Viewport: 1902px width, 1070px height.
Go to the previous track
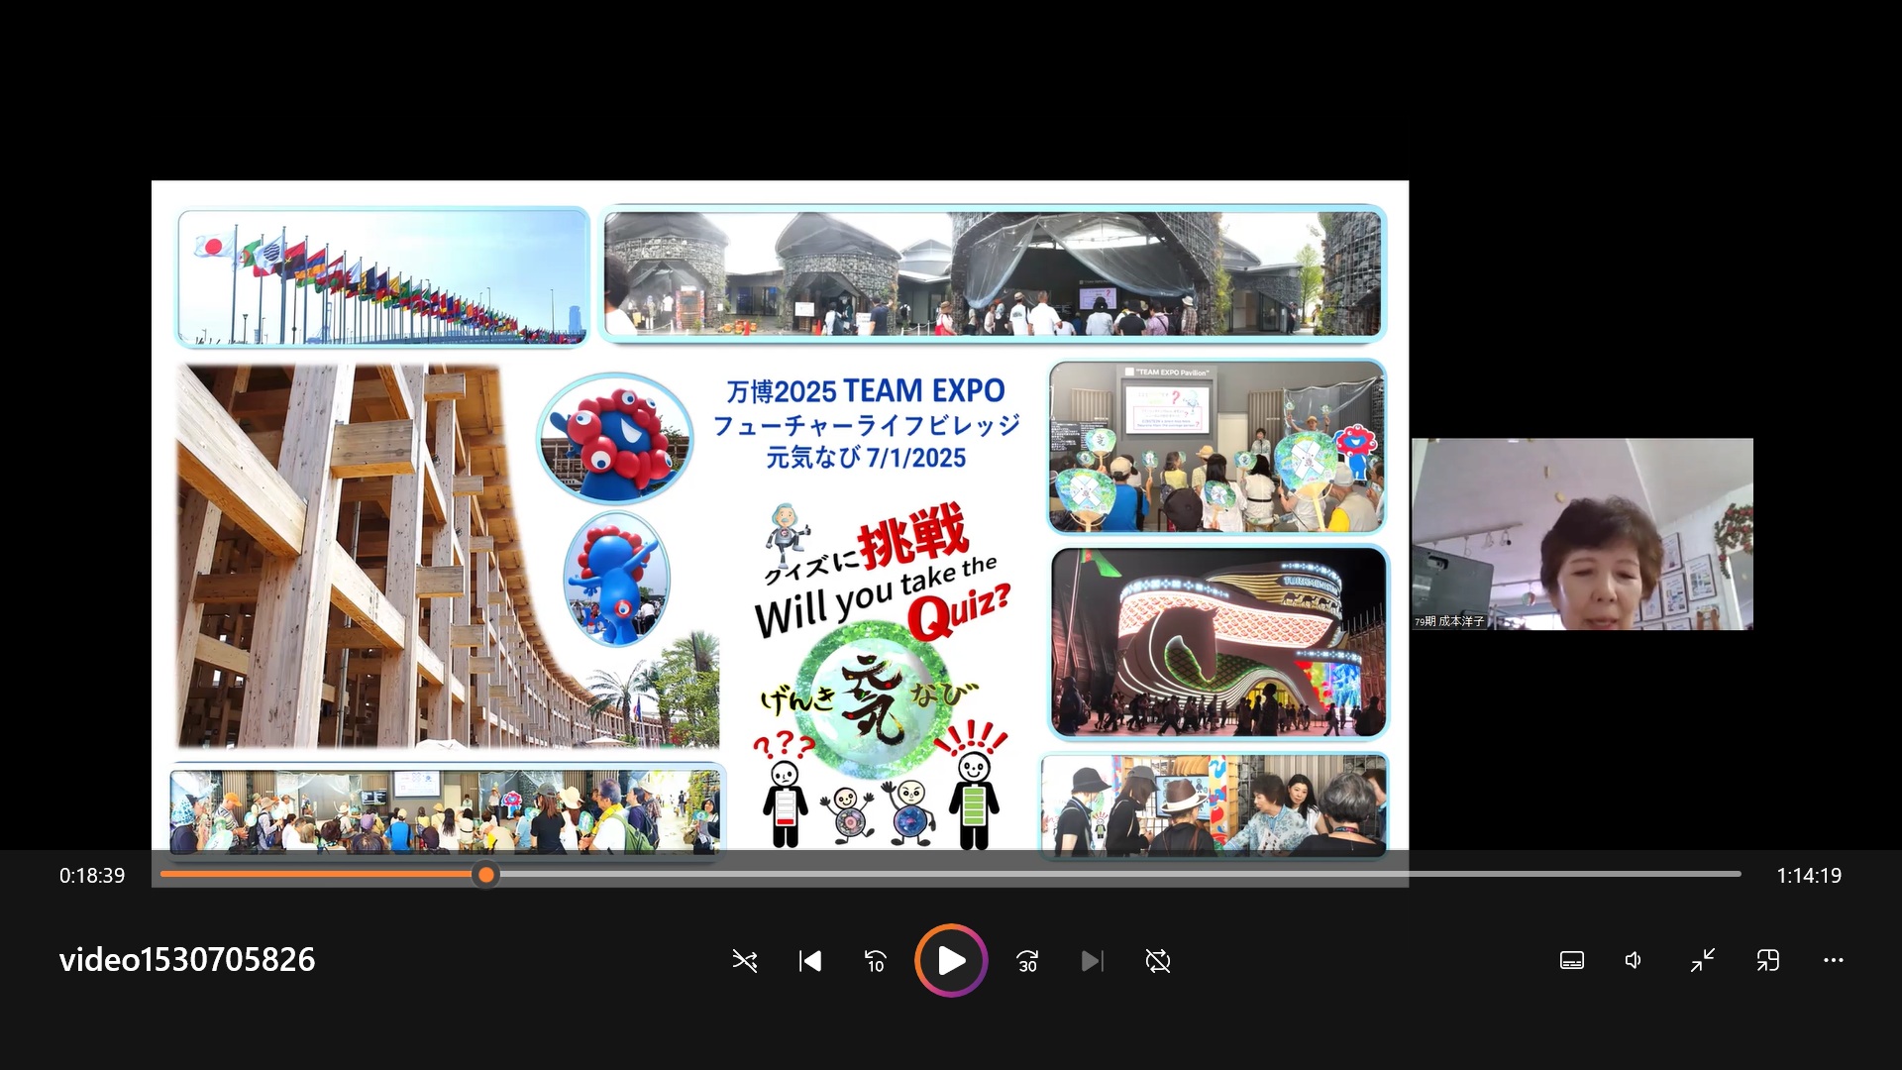[809, 960]
